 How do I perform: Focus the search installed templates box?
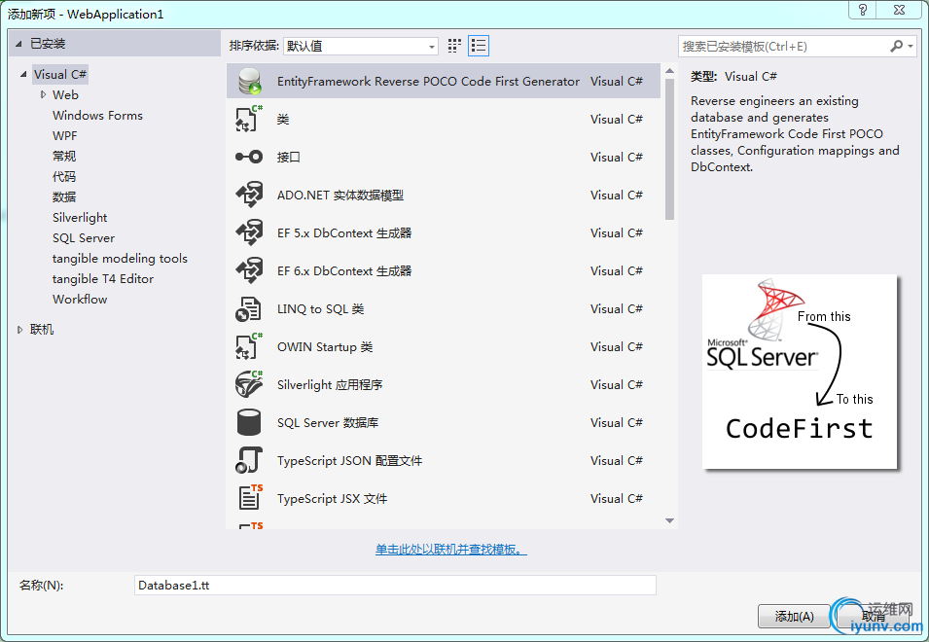click(783, 46)
